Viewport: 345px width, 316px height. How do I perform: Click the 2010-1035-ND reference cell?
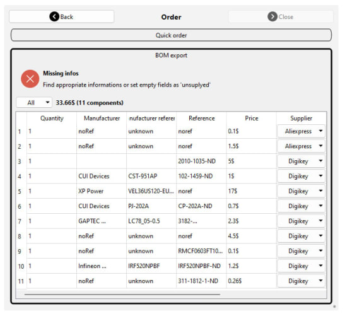[202, 161]
